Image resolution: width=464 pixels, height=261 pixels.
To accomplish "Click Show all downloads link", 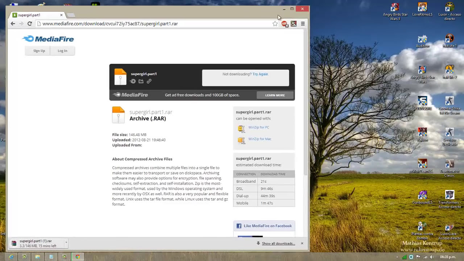I will click(278, 244).
